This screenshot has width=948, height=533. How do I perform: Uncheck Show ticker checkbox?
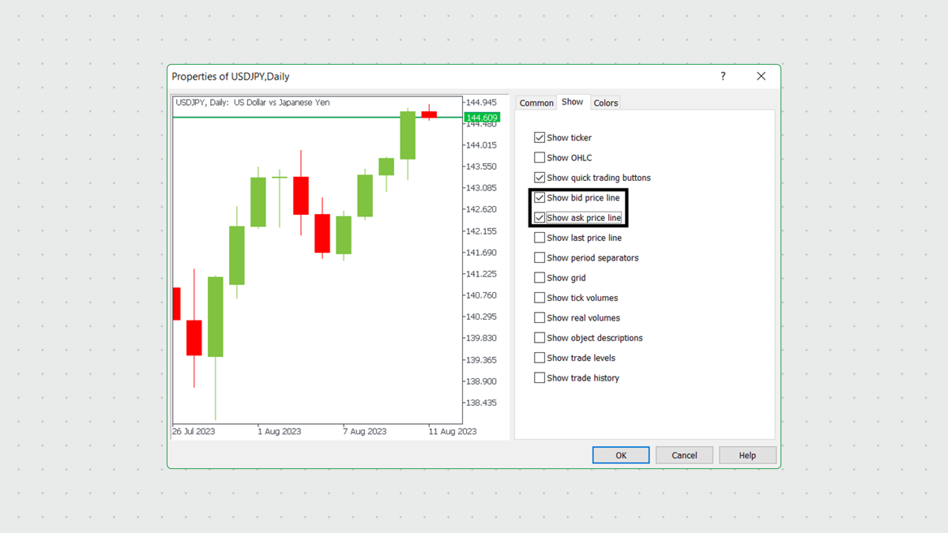pos(539,137)
